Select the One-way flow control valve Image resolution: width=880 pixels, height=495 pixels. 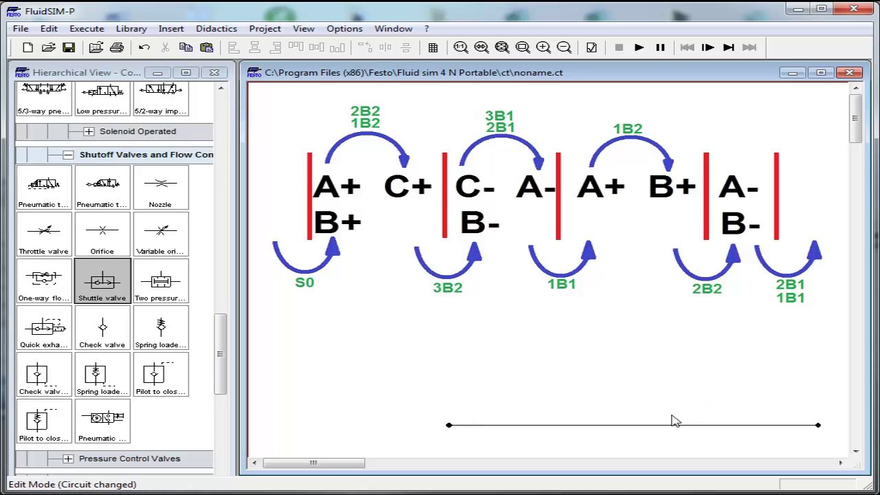(x=44, y=281)
